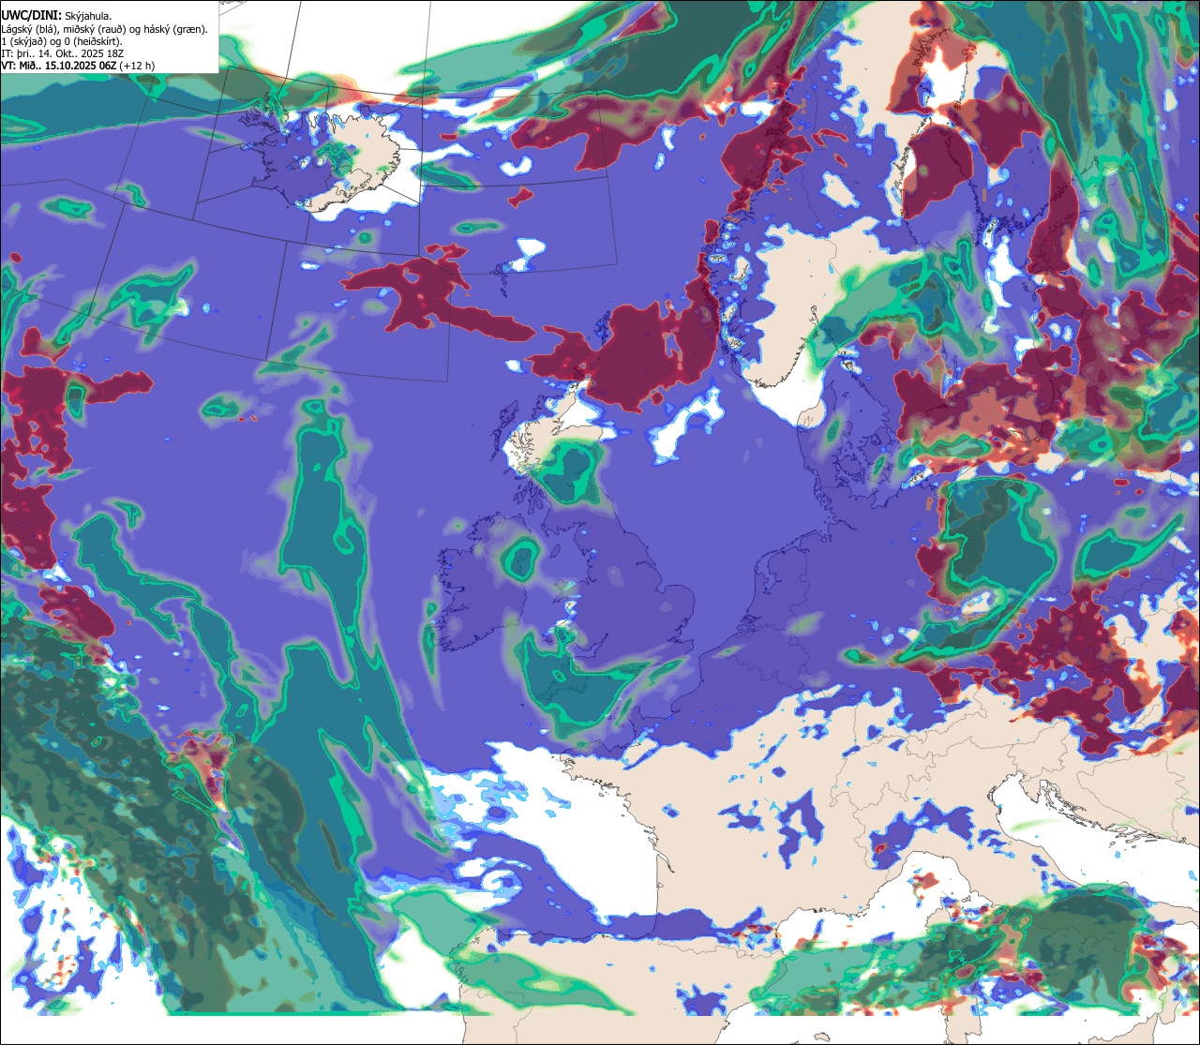Click the 'Lágský (blá), miðský (rauð)' legend line

(x=105, y=29)
